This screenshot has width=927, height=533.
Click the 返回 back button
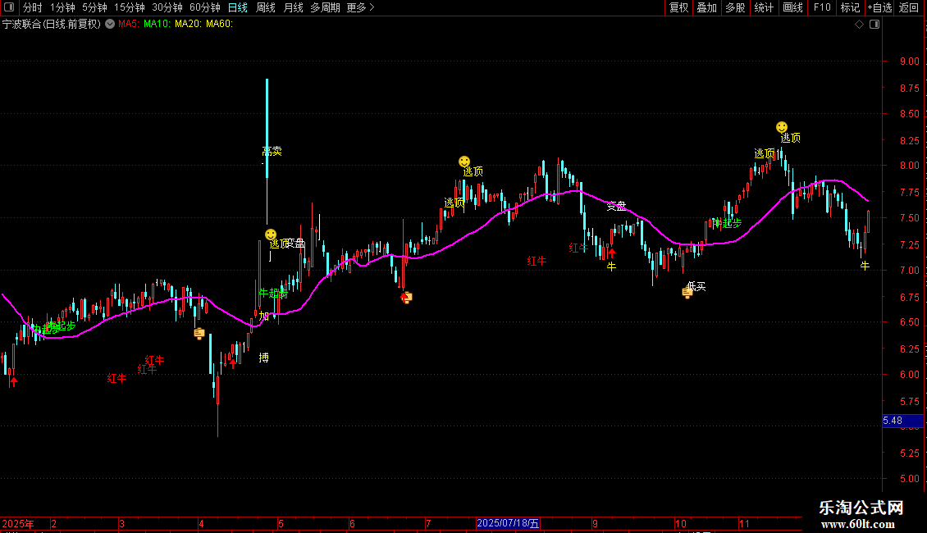909,7
